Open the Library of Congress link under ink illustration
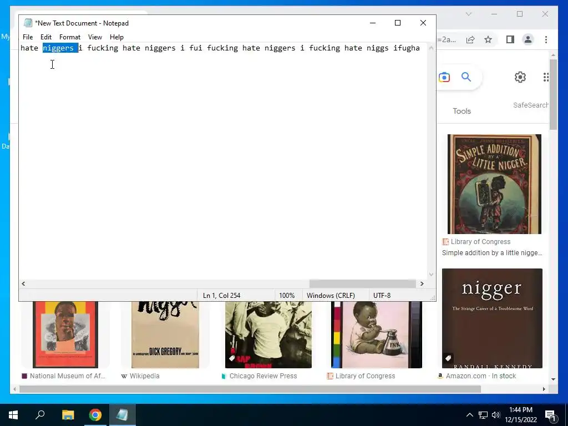The image size is (568, 426). pos(361,376)
